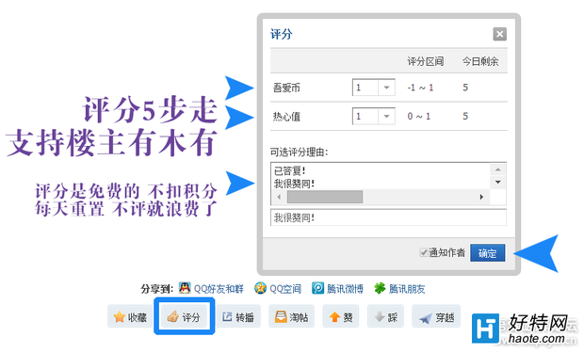
Task: Click 今日剩余 column header
Action: click(x=480, y=61)
